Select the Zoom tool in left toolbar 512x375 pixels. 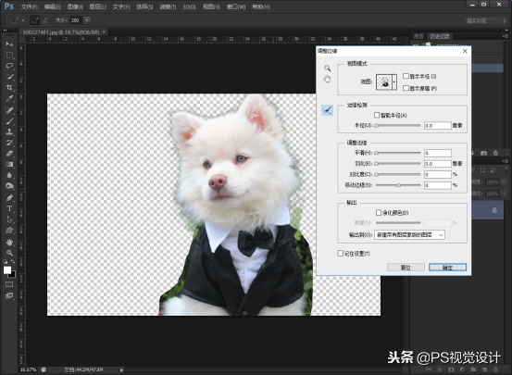coord(9,253)
